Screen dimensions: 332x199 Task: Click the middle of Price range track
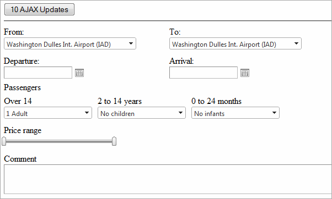pyautogui.click(x=59, y=141)
